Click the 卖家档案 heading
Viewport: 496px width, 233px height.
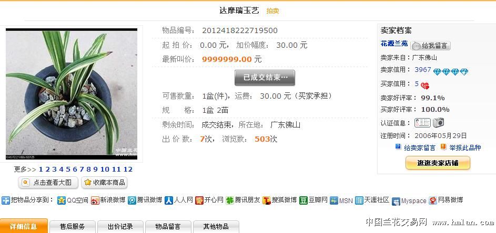tap(396, 30)
